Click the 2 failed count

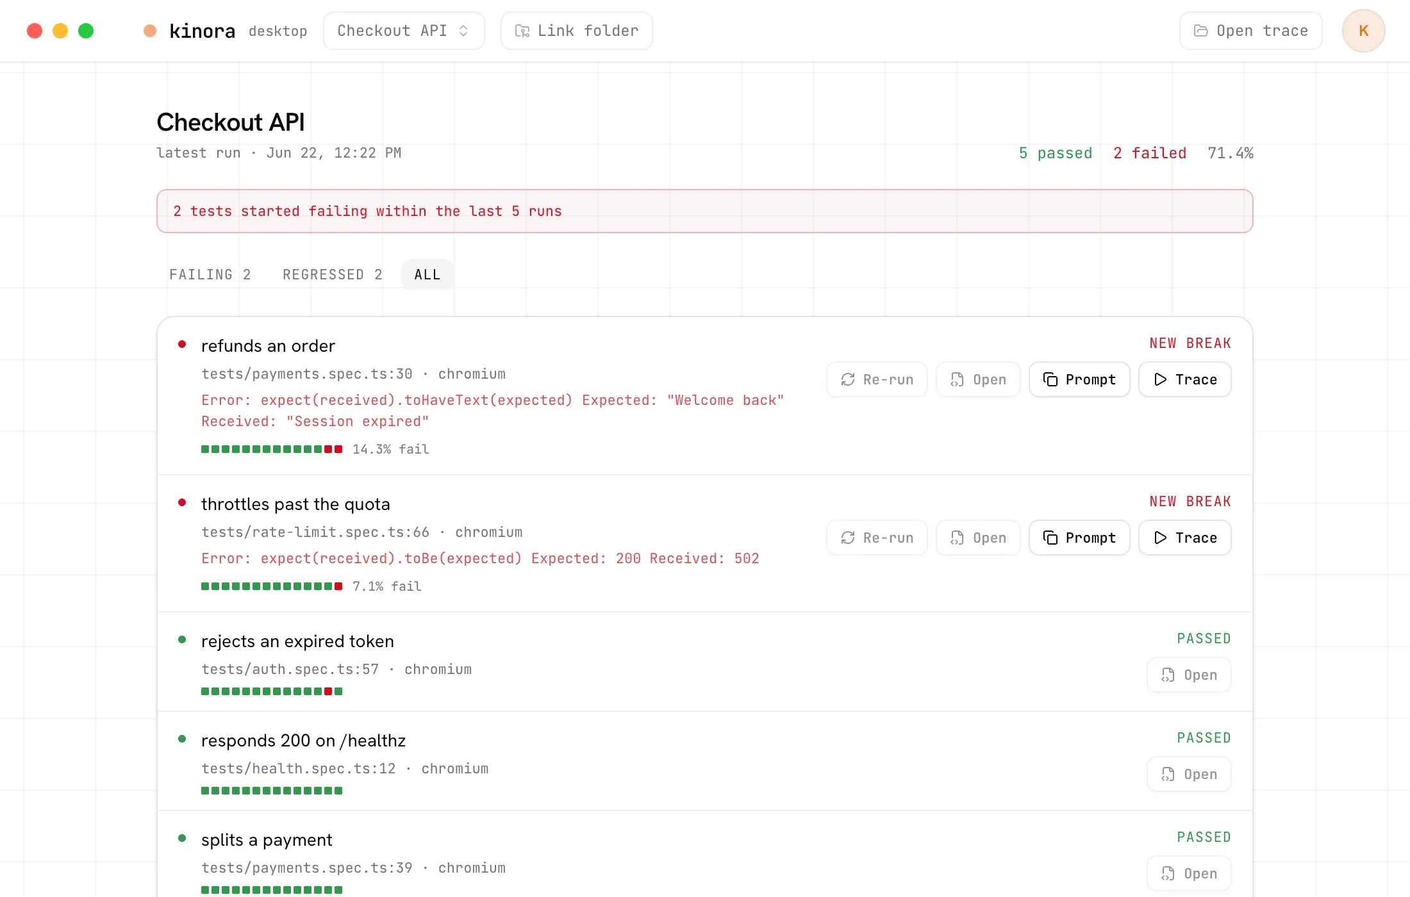pos(1150,153)
